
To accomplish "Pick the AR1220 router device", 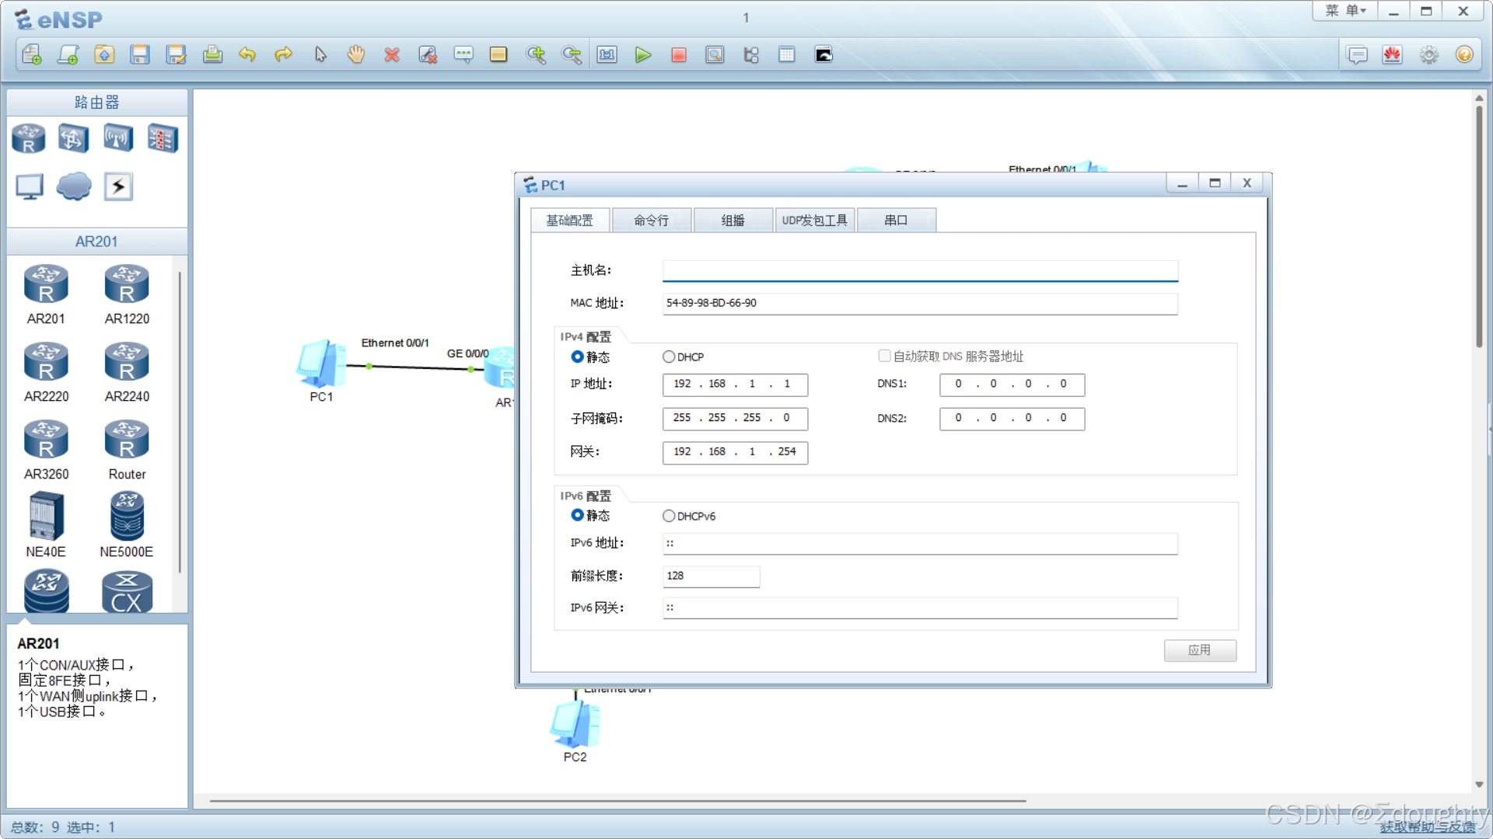I will (x=127, y=294).
